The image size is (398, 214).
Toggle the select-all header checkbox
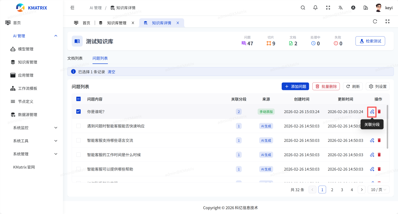click(78, 99)
